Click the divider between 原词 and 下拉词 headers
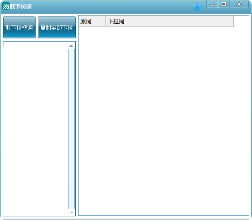Viewport: 252px width, 220px height. 105,21
